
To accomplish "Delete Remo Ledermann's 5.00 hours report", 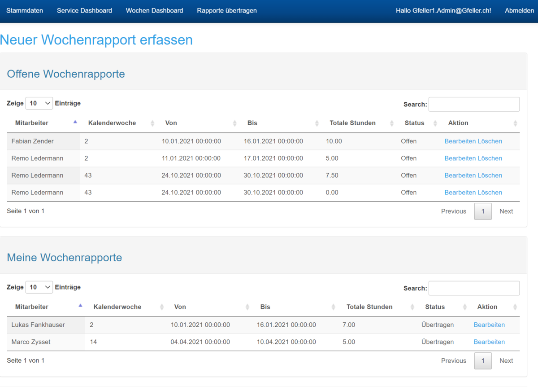I will pyautogui.click(x=490, y=158).
